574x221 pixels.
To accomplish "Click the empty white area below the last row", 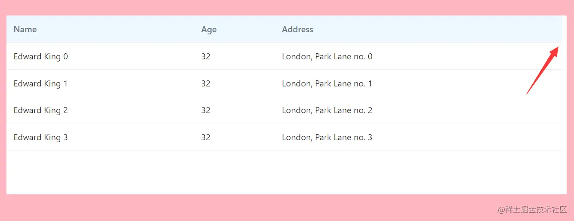I will tap(284, 172).
